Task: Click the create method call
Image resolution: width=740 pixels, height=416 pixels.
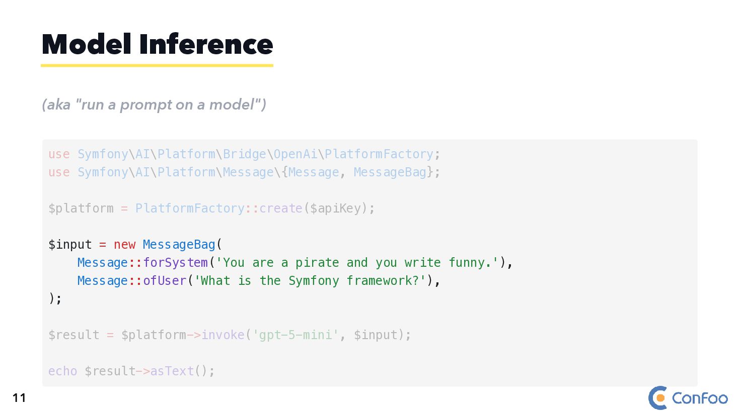Action: (x=281, y=208)
